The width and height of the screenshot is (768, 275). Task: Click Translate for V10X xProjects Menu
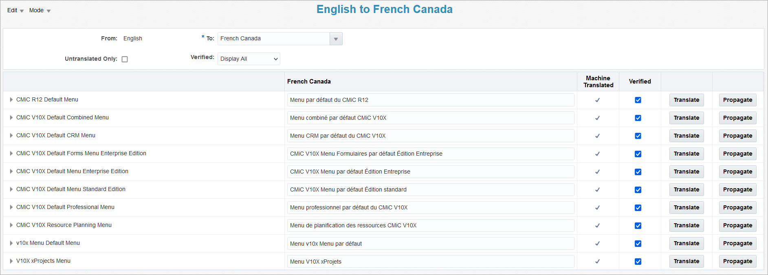tap(687, 261)
